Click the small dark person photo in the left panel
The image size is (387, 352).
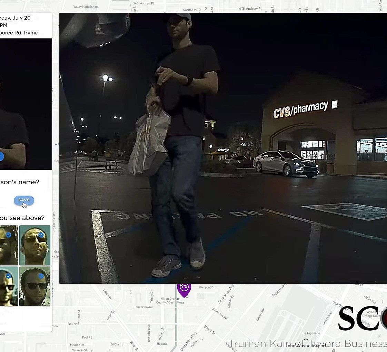tap(26, 104)
